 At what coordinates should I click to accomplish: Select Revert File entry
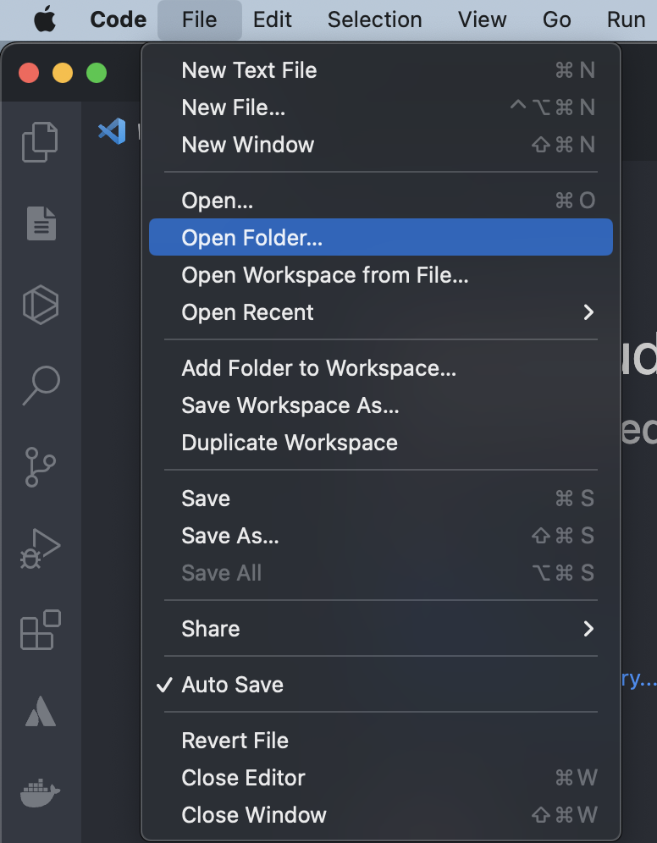click(235, 741)
